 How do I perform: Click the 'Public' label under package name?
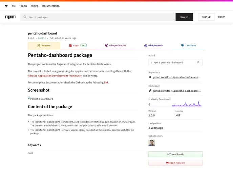42,38
